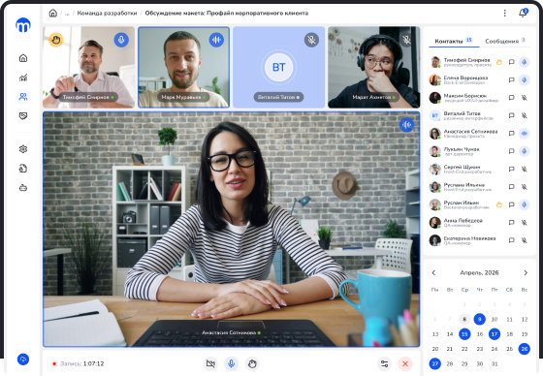End the call with the red X button
The width and height of the screenshot is (543, 376).
405,363
